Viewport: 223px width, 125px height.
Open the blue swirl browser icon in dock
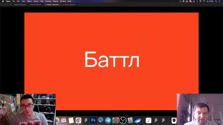[x=101, y=120]
